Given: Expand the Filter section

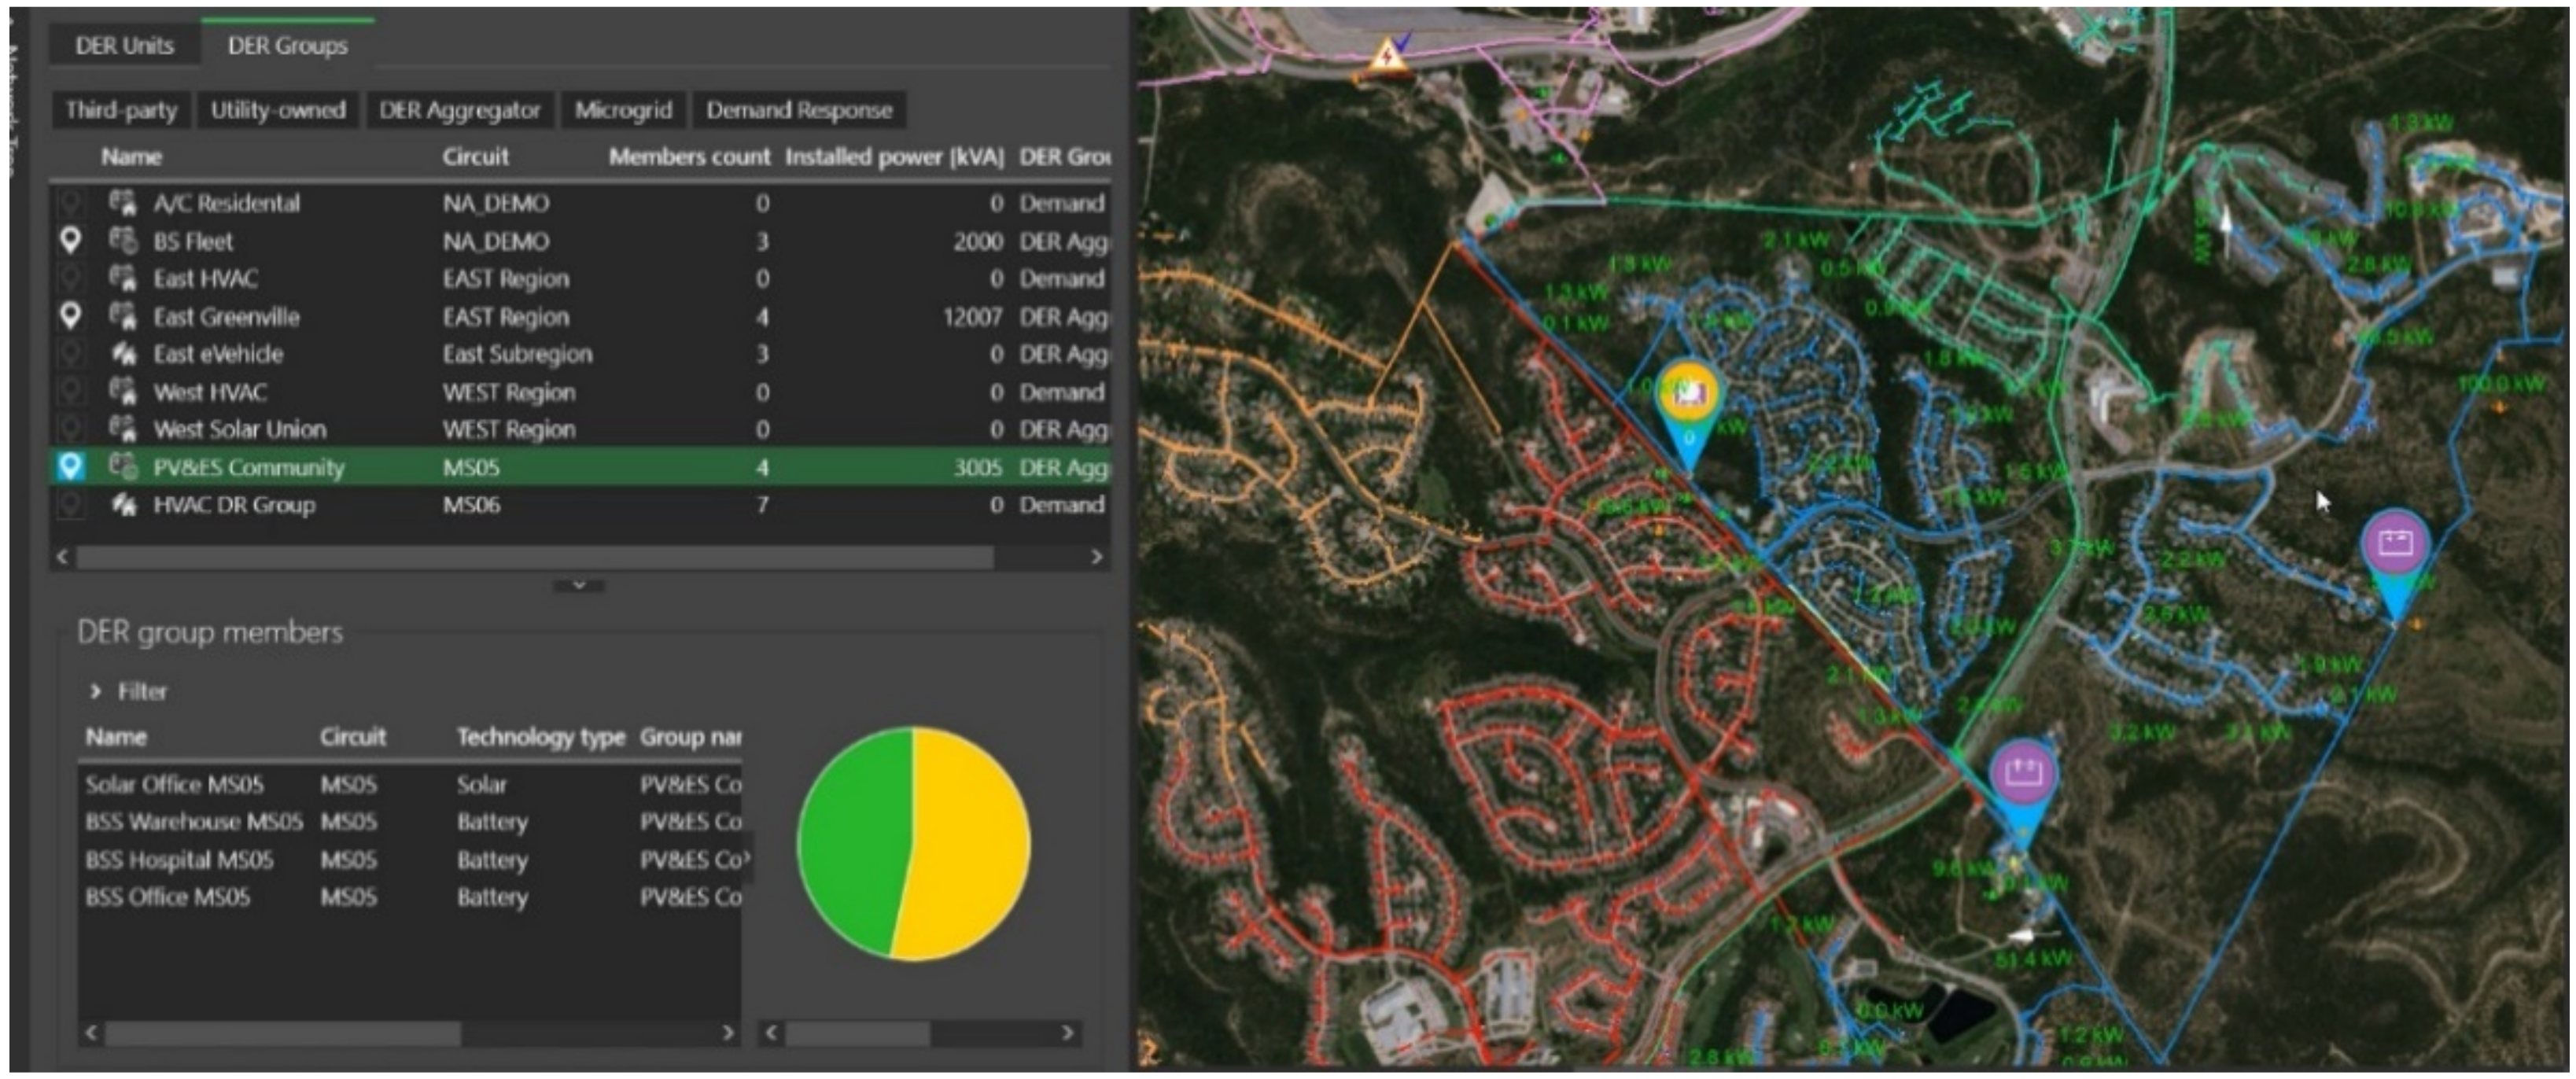Looking at the screenshot, I should (96, 691).
